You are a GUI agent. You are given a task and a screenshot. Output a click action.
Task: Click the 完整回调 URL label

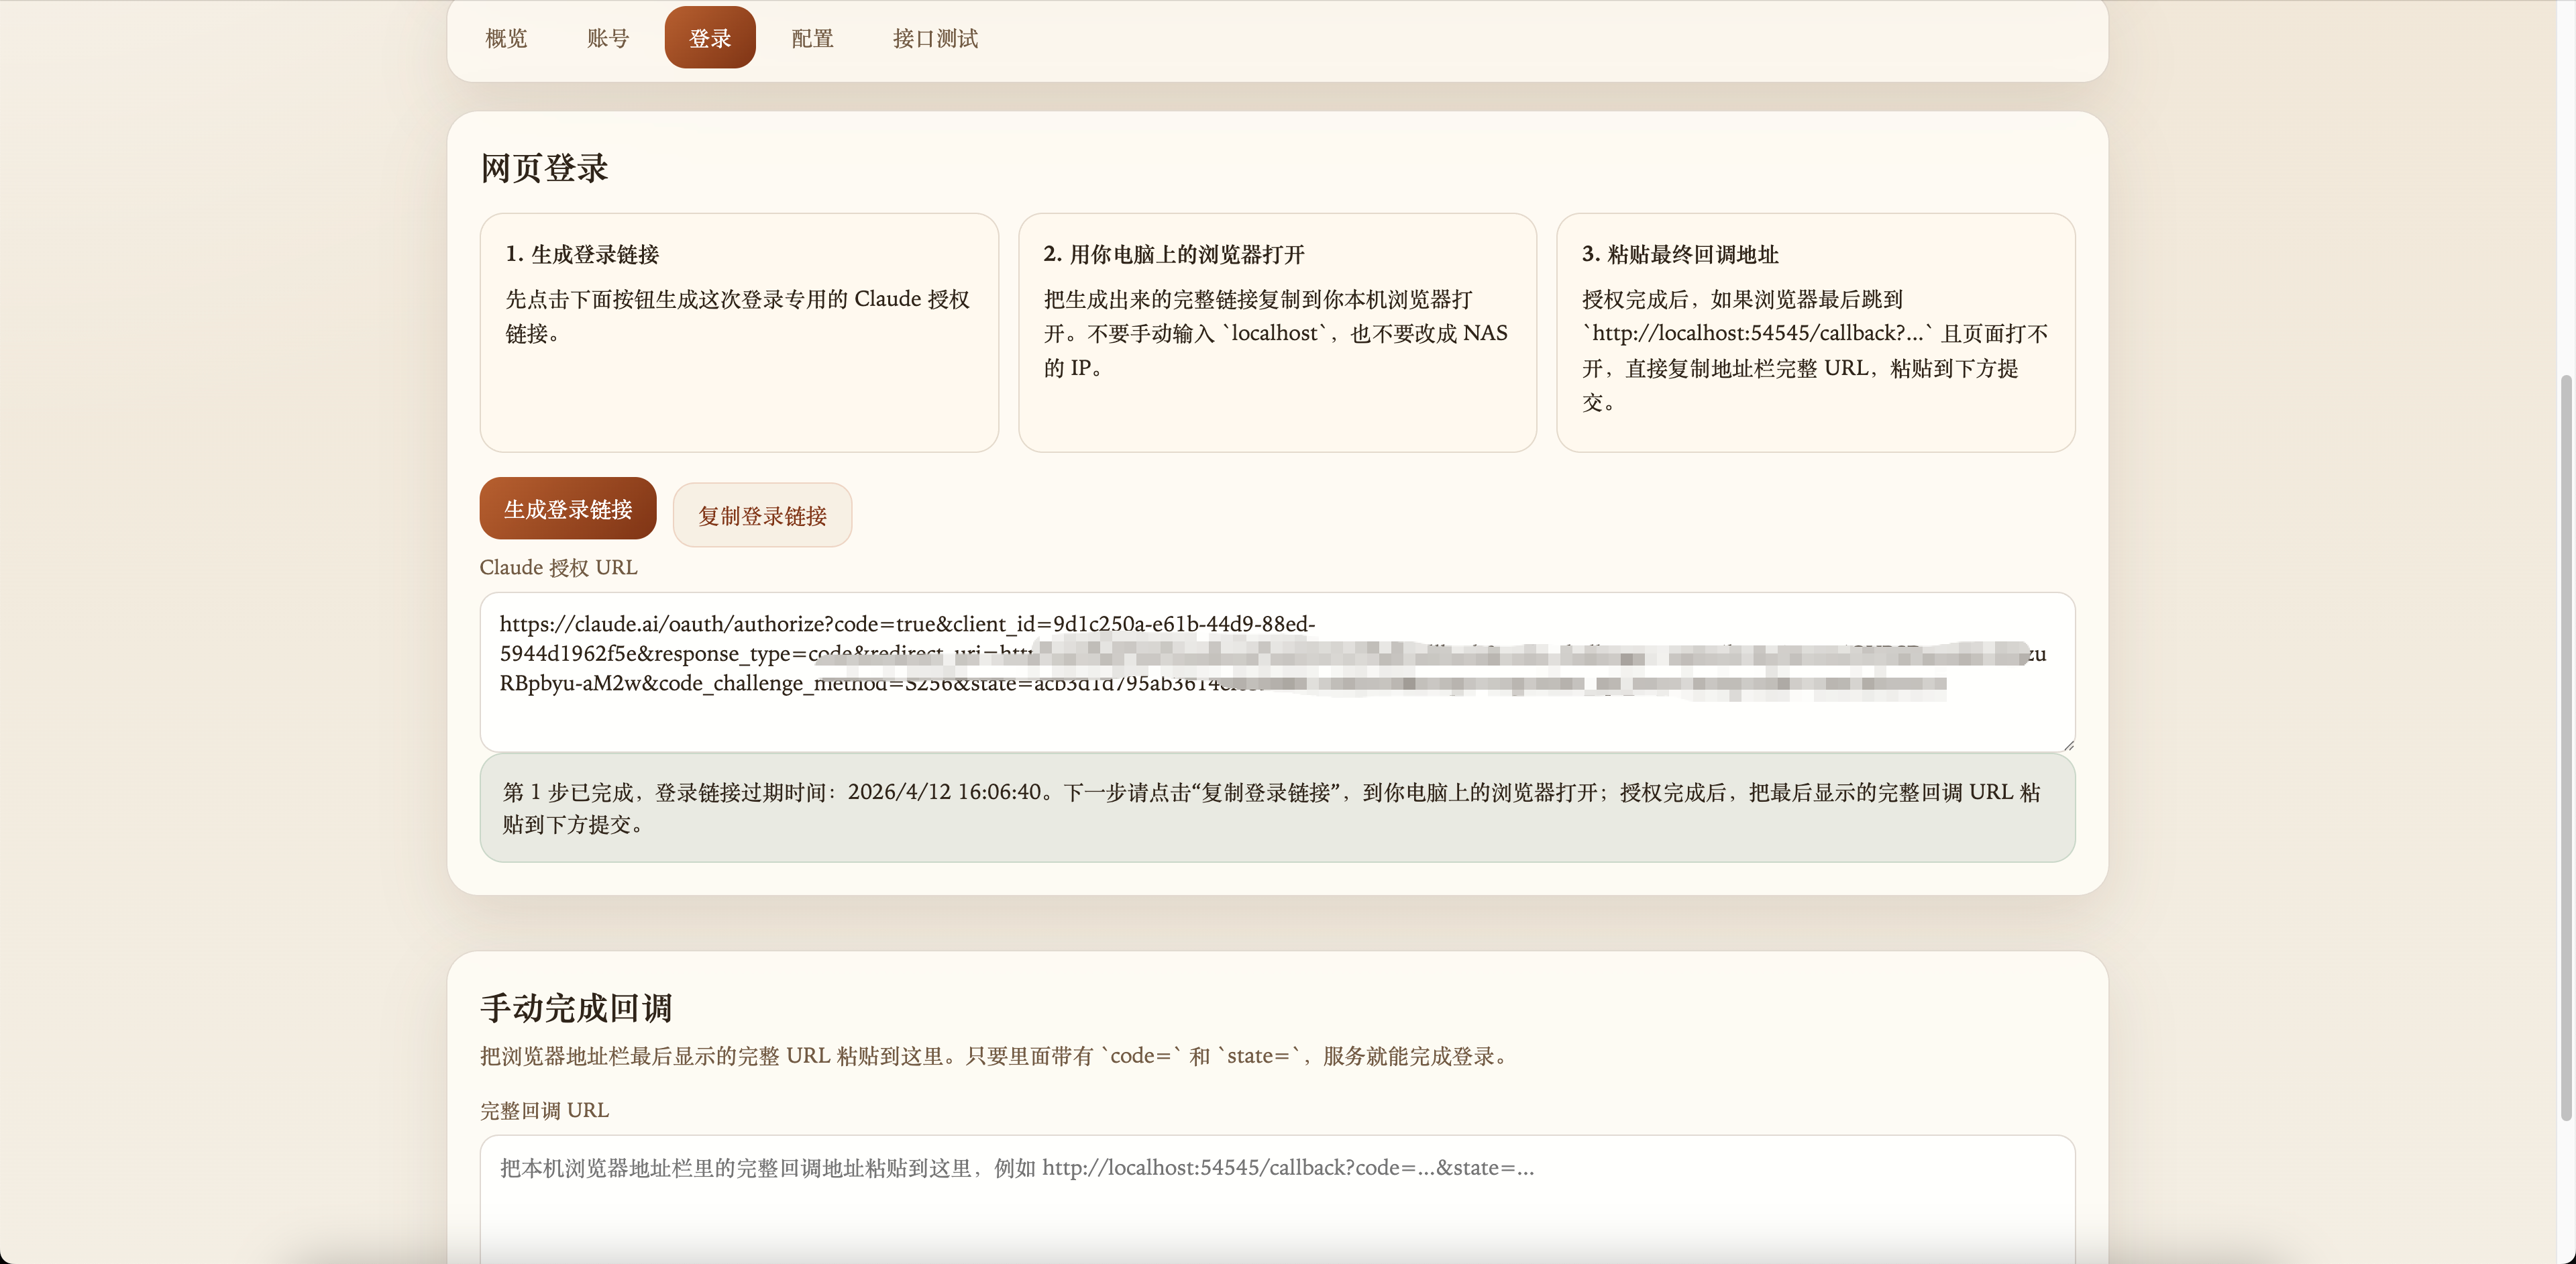[x=544, y=1110]
